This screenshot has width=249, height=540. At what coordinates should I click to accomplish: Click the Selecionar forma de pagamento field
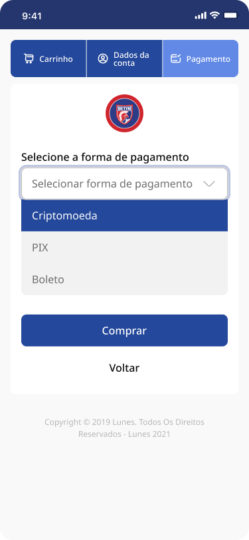125,184
